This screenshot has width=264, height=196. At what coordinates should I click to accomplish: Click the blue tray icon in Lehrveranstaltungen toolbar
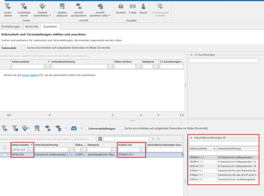click(74, 129)
